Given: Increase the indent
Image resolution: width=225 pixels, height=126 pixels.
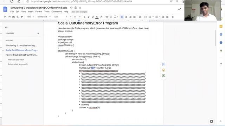Looking at the screenshot, I should [167, 17].
